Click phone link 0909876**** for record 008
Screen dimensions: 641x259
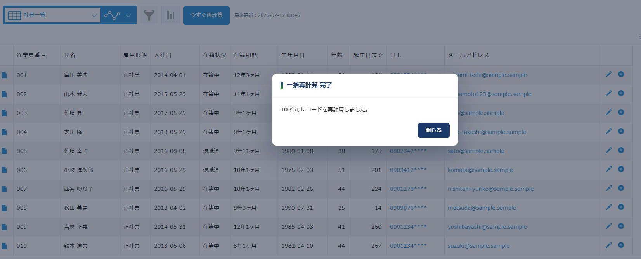408,208
